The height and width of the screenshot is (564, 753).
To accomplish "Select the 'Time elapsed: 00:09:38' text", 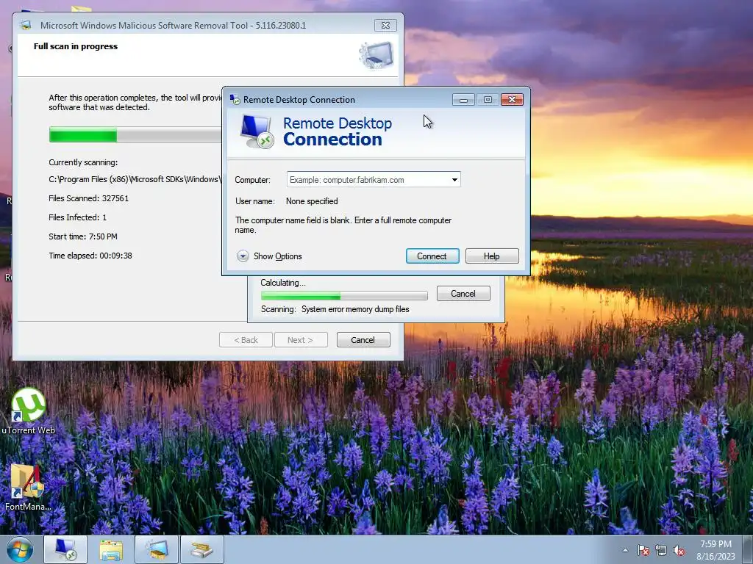I will 90,256.
